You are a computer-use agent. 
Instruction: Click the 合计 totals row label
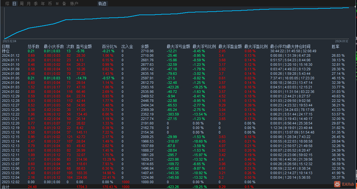(x=6, y=187)
